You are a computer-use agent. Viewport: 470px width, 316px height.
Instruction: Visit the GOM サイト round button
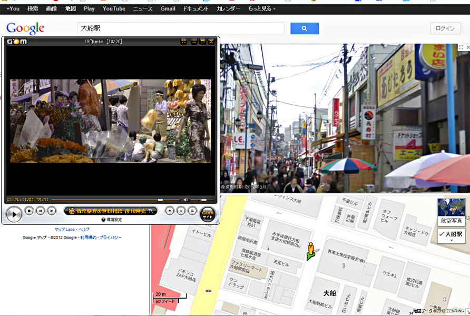(x=208, y=214)
